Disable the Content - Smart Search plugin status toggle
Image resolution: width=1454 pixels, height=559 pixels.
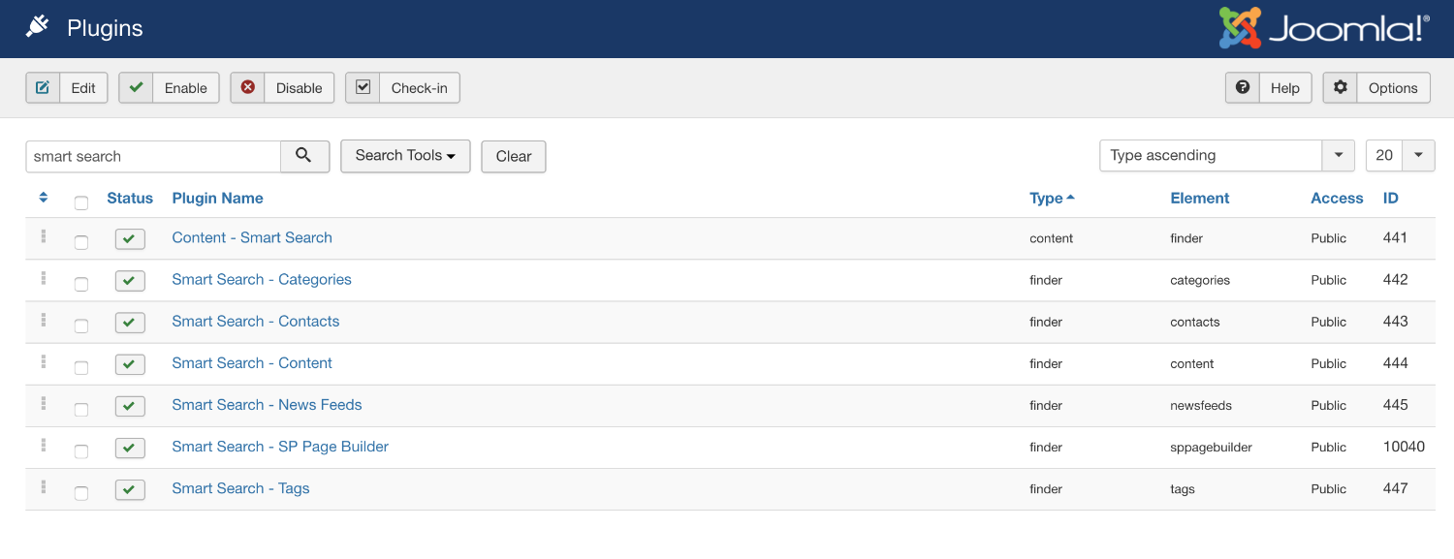[x=130, y=238]
